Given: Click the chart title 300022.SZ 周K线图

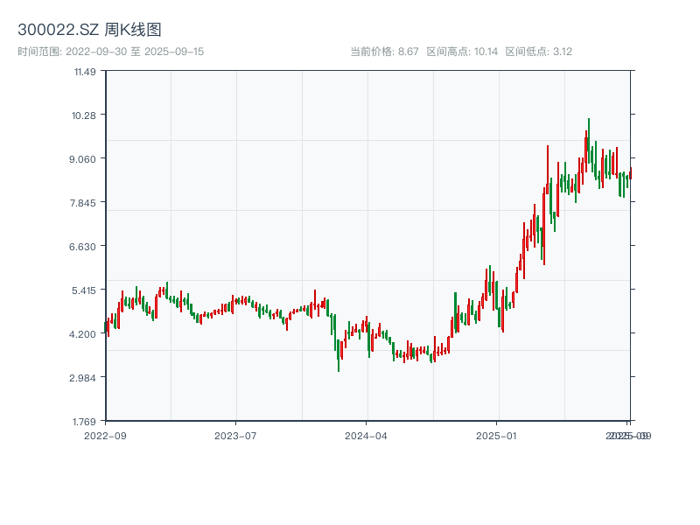Looking at the screenshot, I should (89, 30).
